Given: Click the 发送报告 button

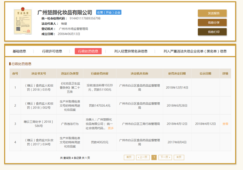Looking at the screenshot, I should 212,13.
